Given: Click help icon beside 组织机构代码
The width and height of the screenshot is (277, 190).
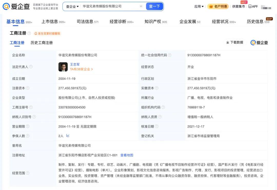Looking at the screenshot, I should [163, 107].
